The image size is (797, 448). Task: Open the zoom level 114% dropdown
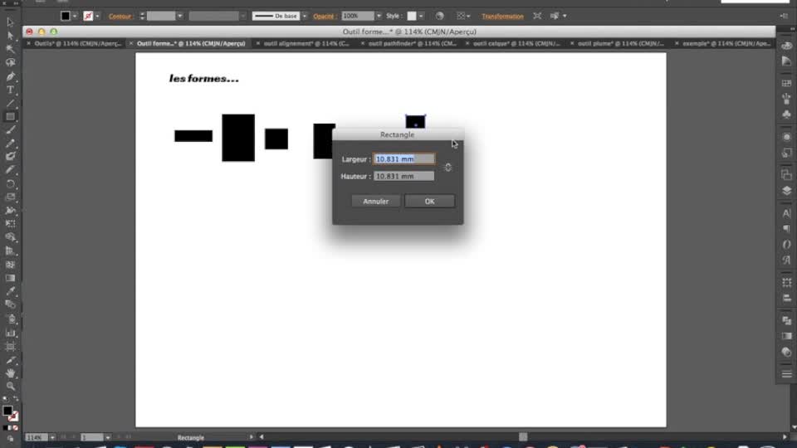coord(52,437)
